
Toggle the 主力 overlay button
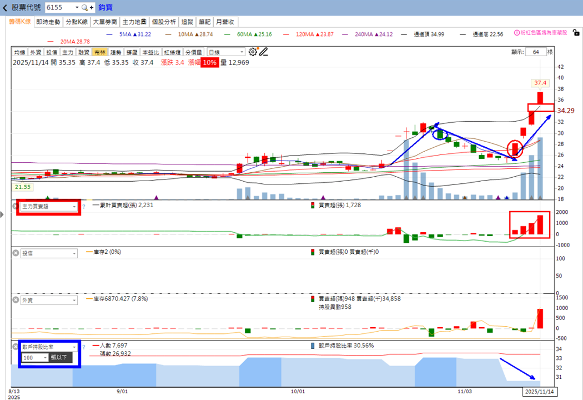pyautogui.click(x=68, y=52)
